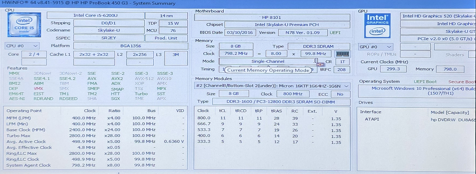
Task: Click the Prod. Unit field
Action: [x=166, y=38]
